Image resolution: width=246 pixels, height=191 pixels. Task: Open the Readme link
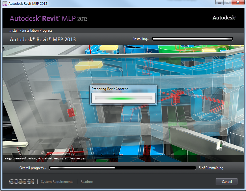(x=87, y=182)
